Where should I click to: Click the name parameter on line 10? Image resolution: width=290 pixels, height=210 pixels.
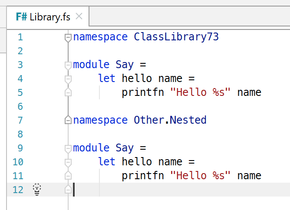170,162
